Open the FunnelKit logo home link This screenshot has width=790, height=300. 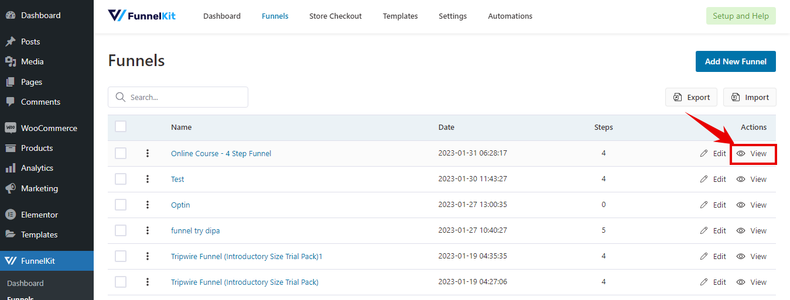pyautogui.click(x=142, y=16)
